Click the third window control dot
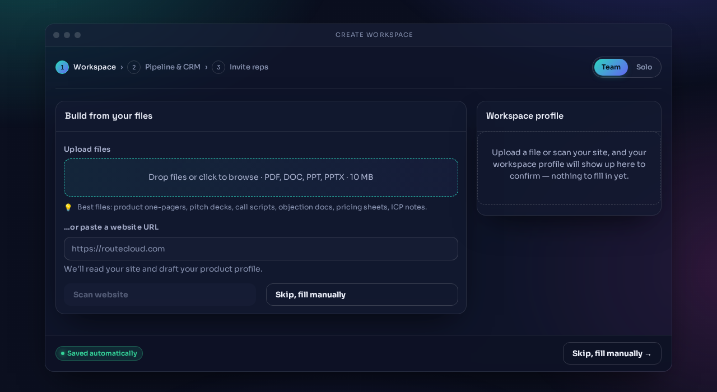Viewport: 717px width, 392px height. coord(77,35)
